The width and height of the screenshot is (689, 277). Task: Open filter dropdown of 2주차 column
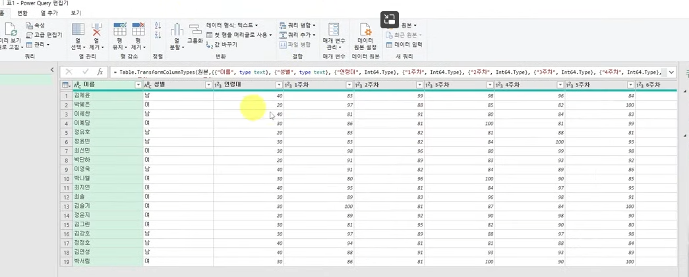coord(419,85)
